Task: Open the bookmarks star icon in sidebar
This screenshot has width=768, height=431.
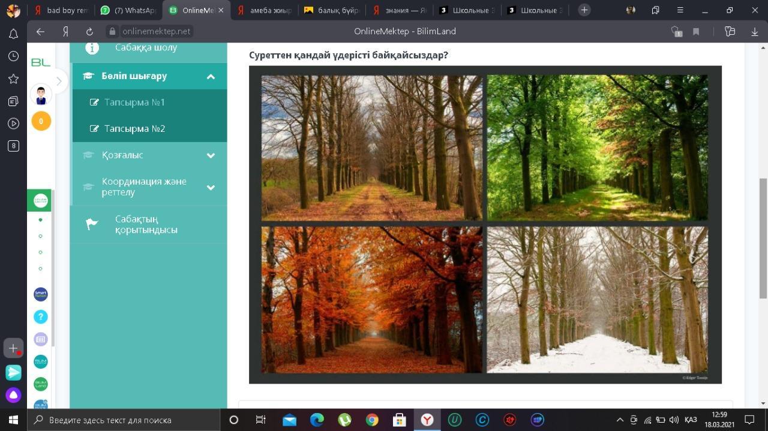Action: pos(13,79)
